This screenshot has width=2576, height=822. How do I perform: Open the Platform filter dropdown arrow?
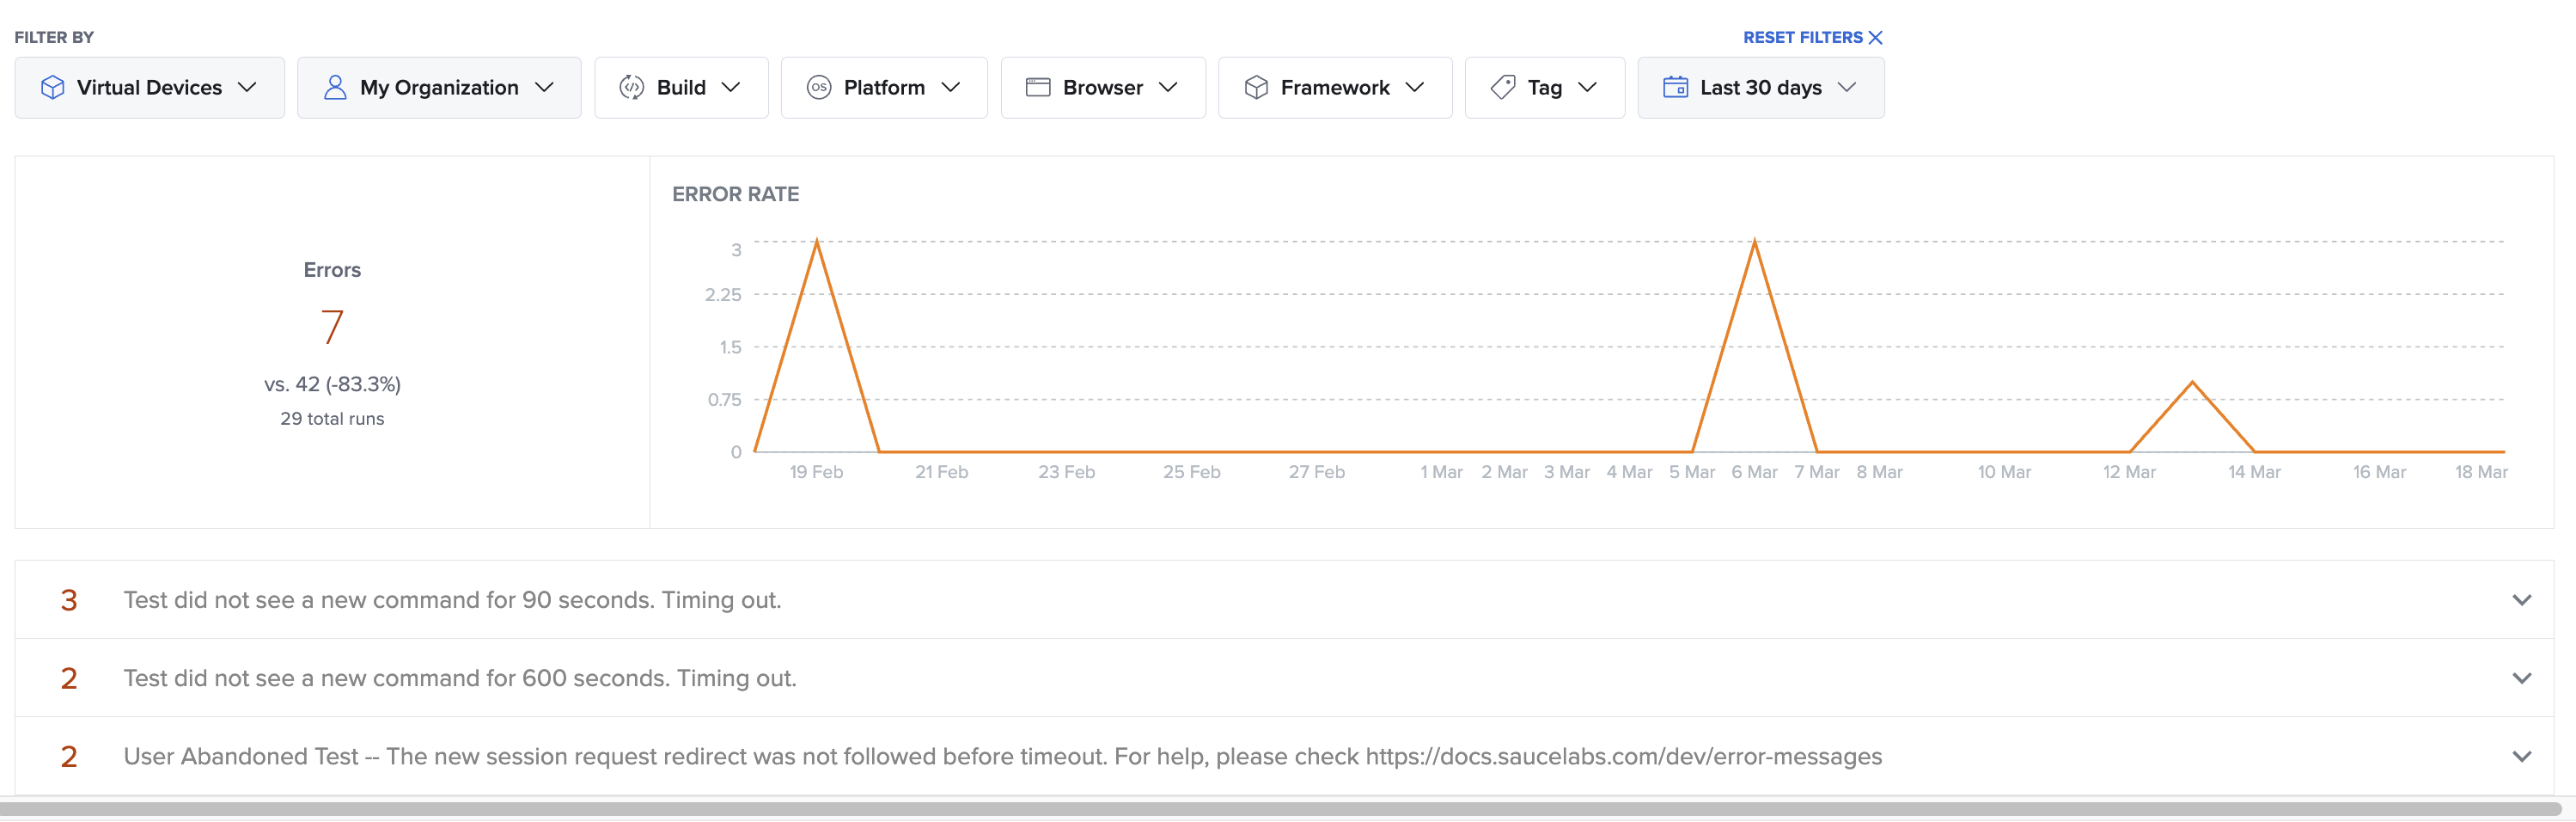951,88
